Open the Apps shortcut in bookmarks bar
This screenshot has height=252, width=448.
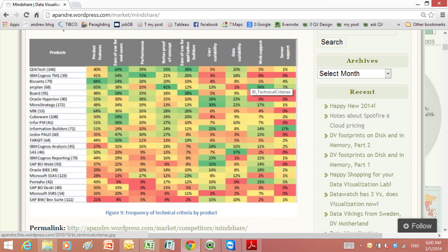tap(11, 25)
